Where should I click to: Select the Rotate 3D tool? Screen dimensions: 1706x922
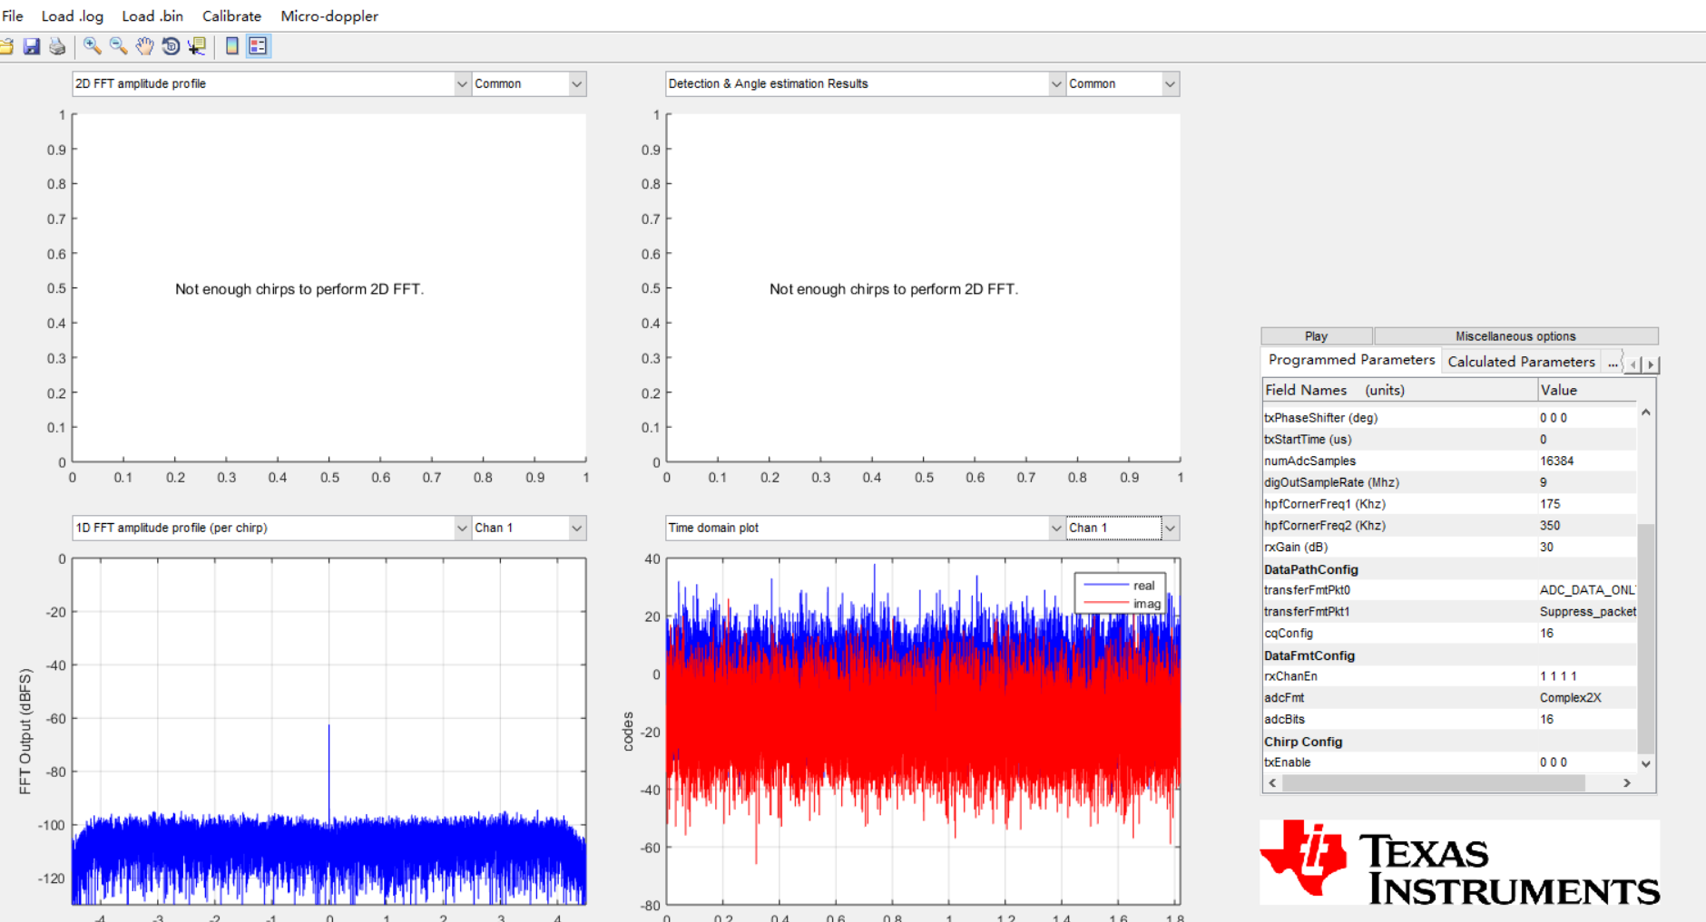coord(171,46)
